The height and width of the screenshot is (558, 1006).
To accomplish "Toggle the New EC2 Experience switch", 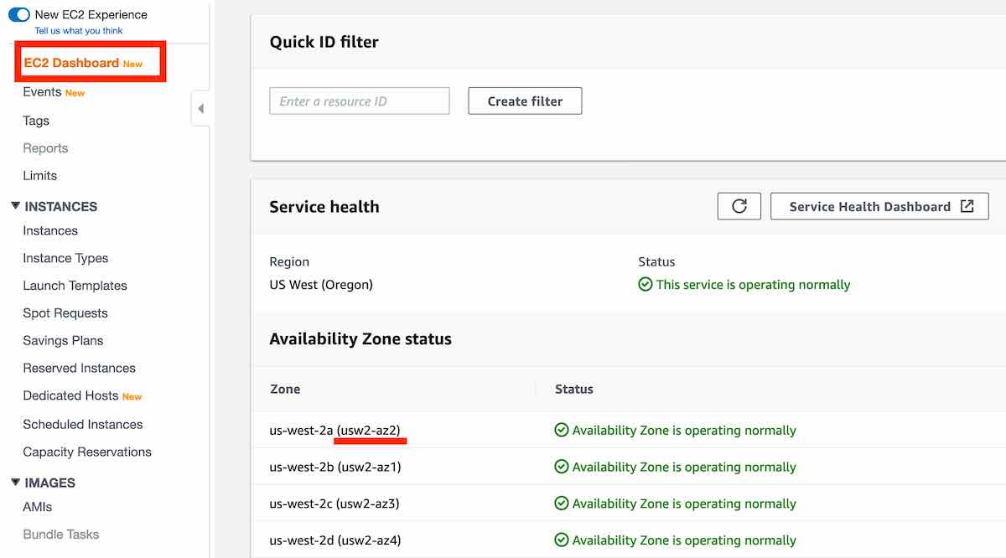I will click(19, 15).
